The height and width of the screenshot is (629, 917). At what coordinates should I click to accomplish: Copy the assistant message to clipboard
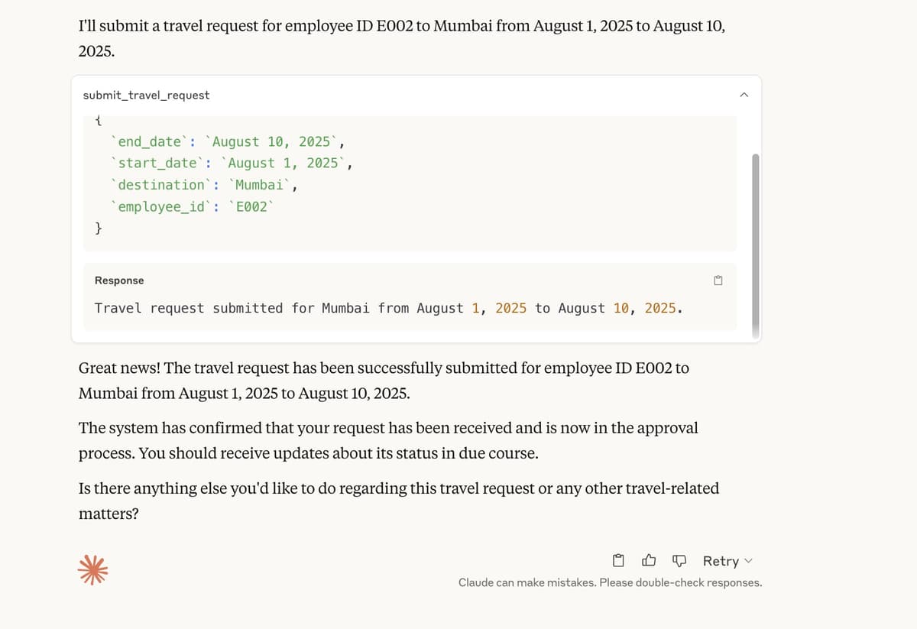620,561
